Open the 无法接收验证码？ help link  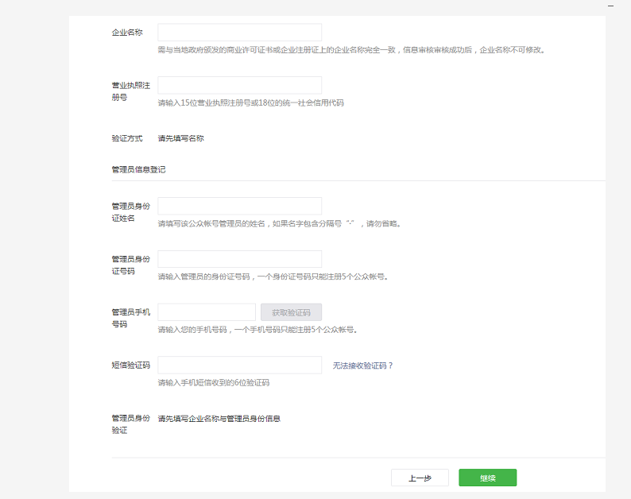pyautogui.click(x=362, y=366)
